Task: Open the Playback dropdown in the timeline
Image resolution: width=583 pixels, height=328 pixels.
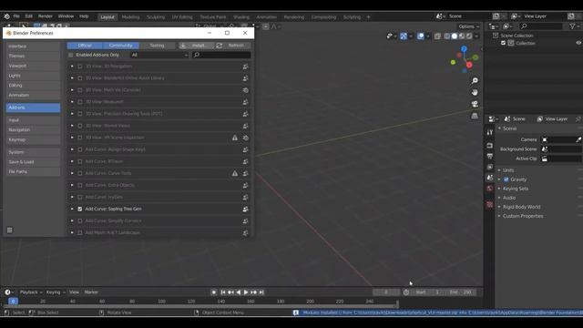Action: point(30,292)
